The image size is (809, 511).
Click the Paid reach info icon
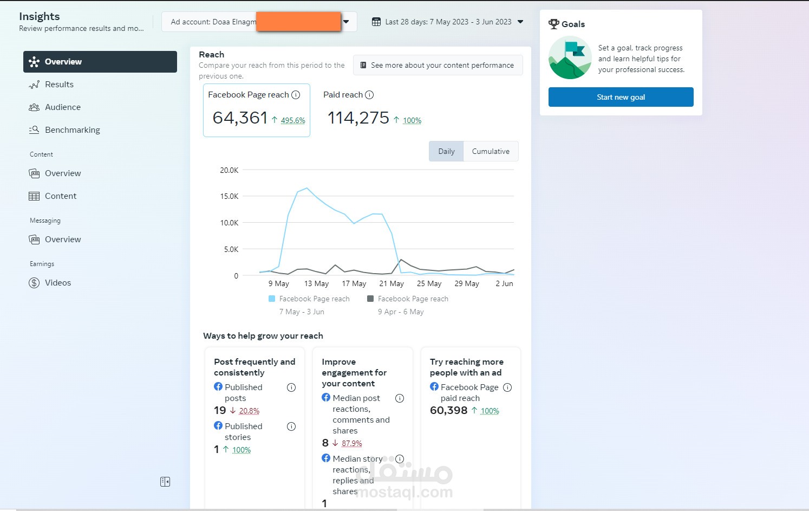[369, 95]
